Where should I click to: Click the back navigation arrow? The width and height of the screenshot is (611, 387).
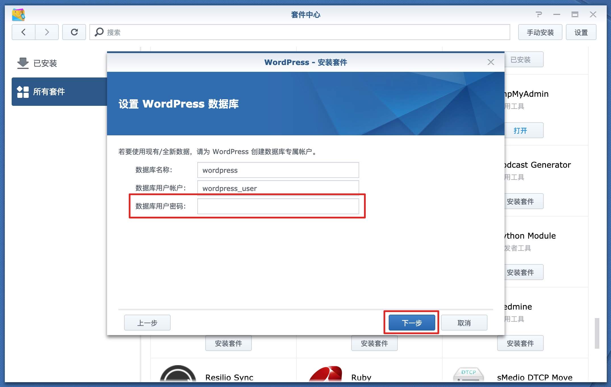pyautogui.click(x=24, y=32)
